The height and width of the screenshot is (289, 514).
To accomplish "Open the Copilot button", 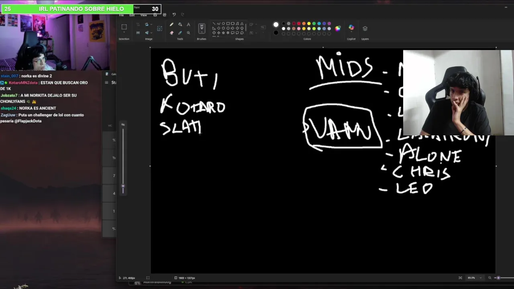I will click(x=351, y=28).
